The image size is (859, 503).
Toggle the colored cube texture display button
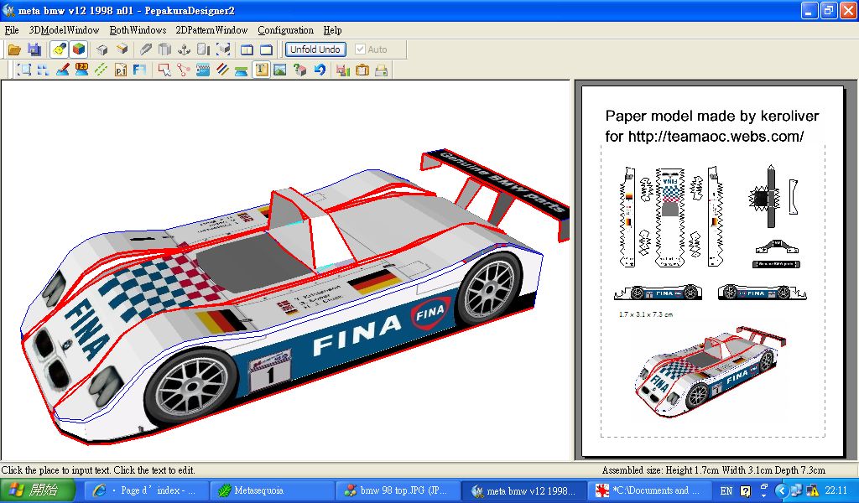pyautogui.click(x=78, y=49)
